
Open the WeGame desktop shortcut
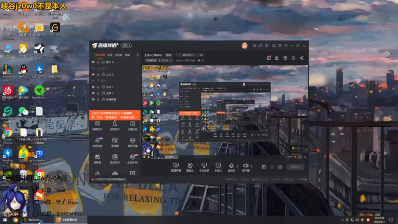coord(55,30)
